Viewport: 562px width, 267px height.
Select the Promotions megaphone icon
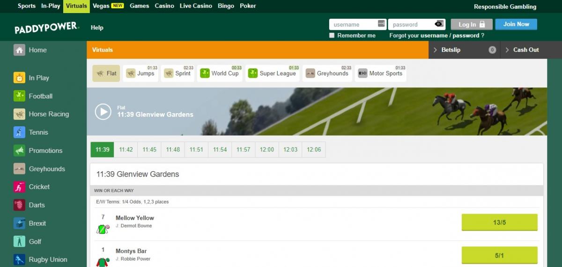coord(19,151)
